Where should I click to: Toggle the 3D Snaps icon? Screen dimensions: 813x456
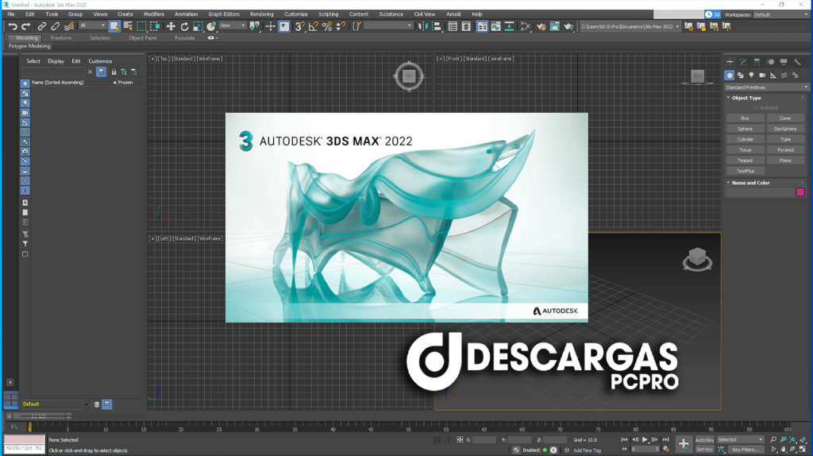pos(299,26)
